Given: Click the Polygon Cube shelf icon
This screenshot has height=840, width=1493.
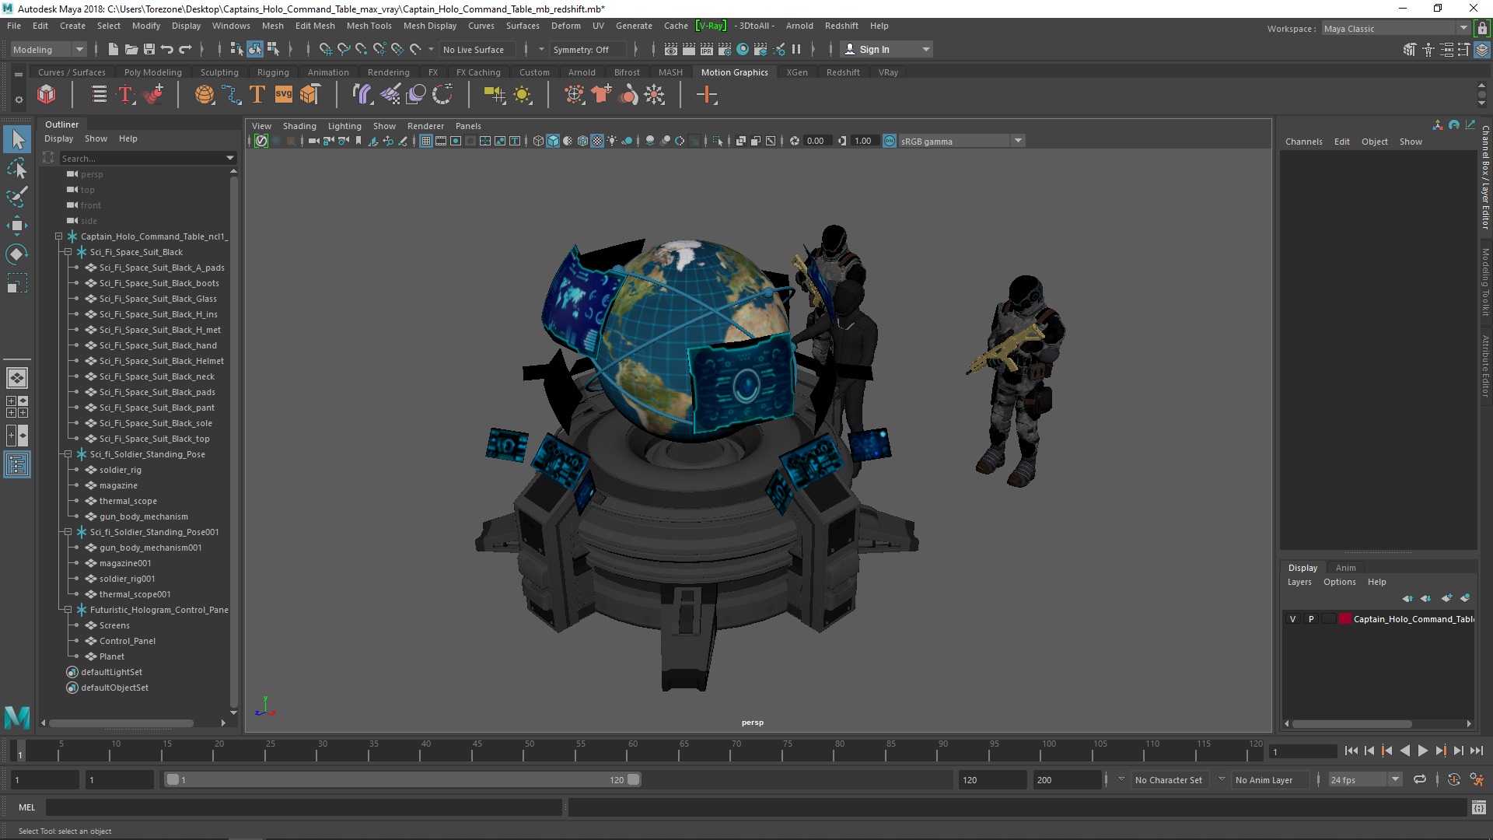Looking at the screenshot, I should pos(47,95).
